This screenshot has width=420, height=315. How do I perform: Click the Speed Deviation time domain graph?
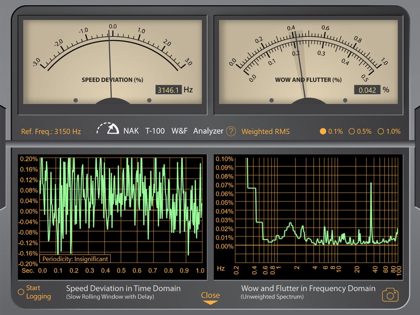click(121, 211)
